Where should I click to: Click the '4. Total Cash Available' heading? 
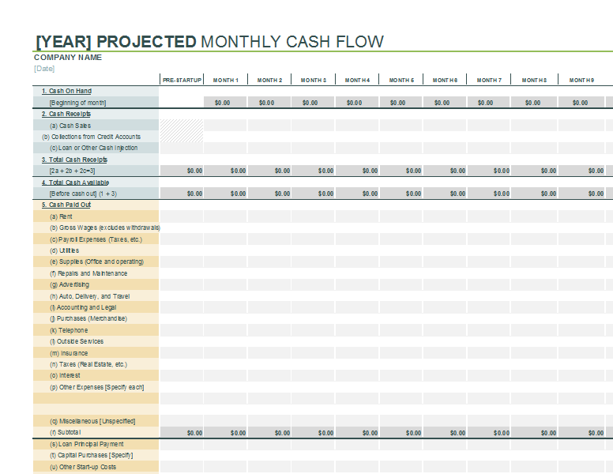75,182
